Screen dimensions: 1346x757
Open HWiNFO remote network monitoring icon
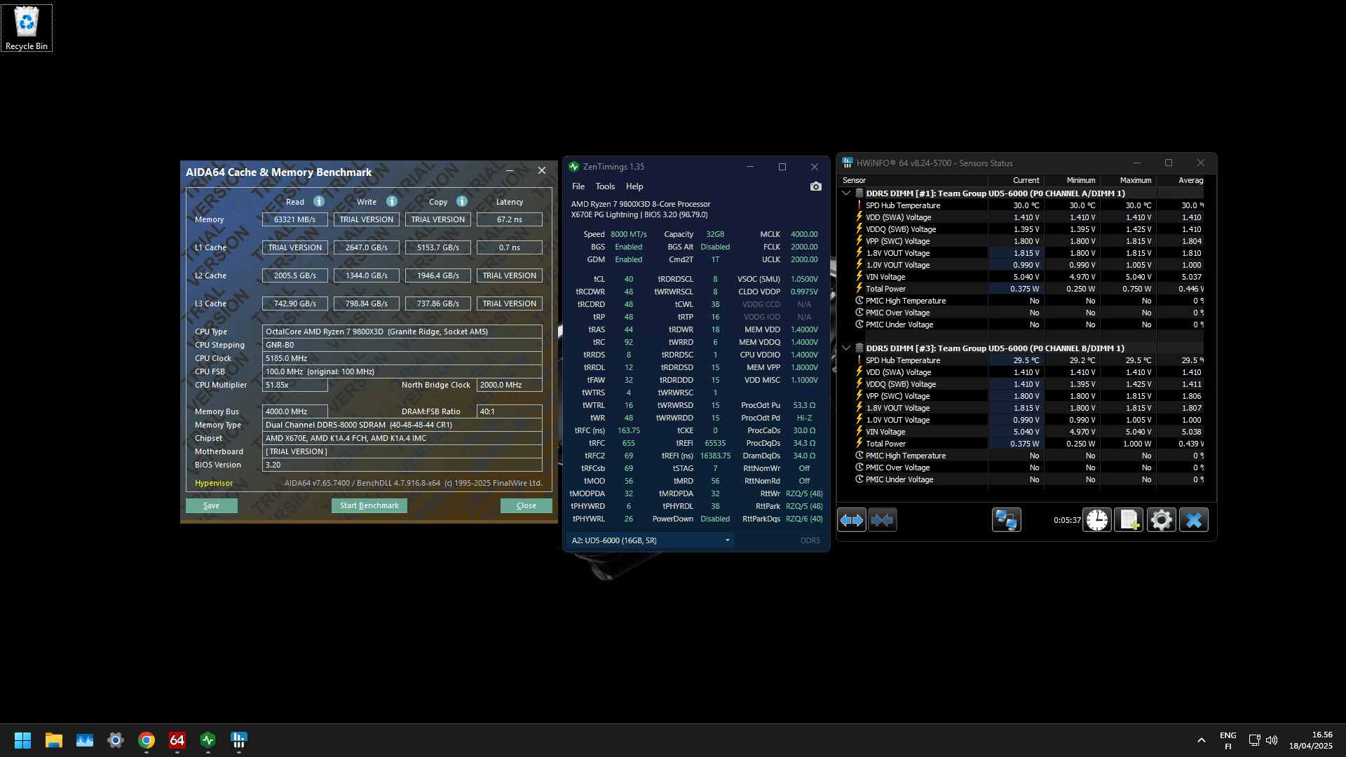[1006, 520]
